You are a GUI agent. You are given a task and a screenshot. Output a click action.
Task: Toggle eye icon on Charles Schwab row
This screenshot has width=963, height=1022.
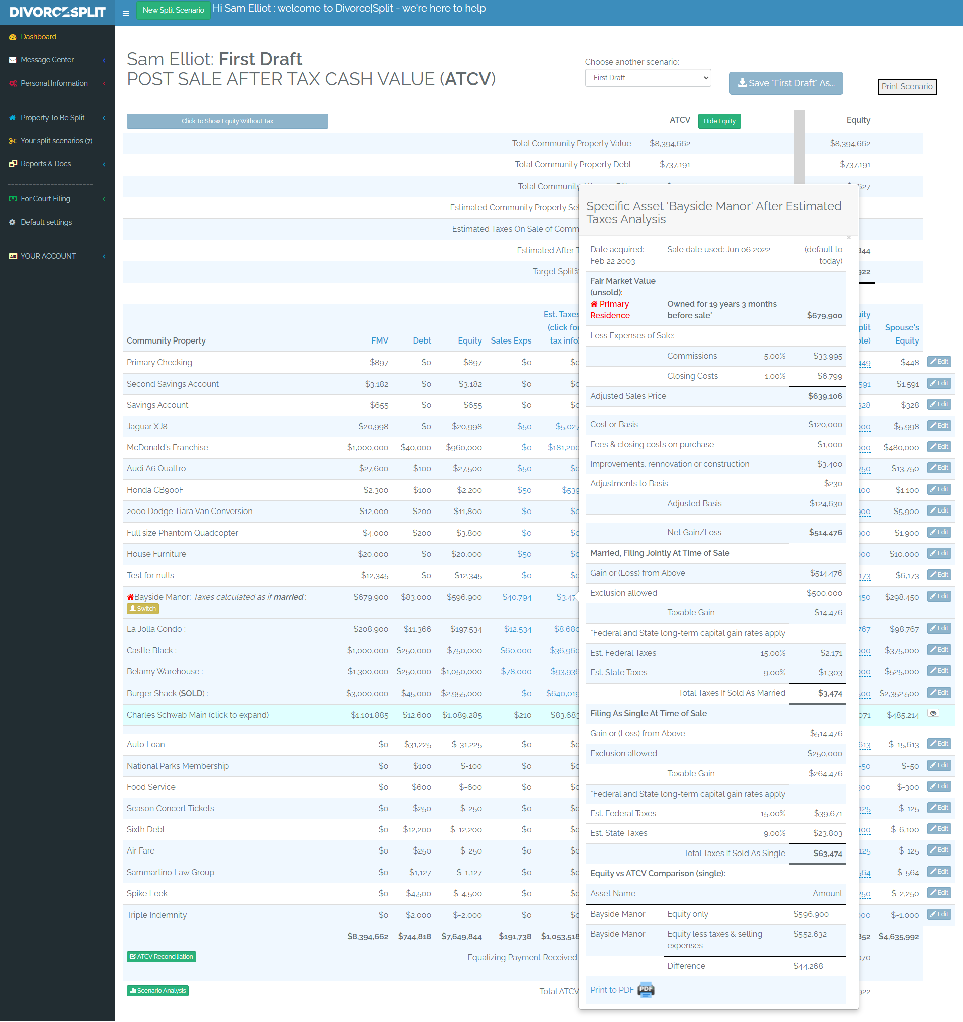click(933, 713)
